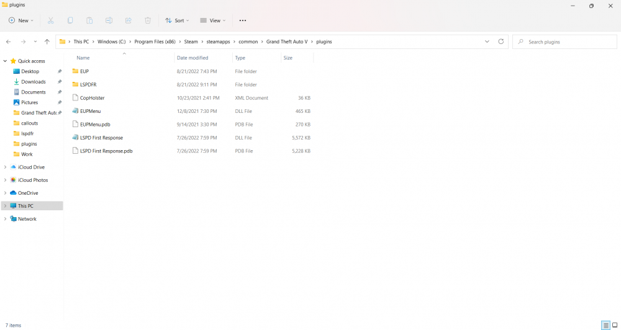Refresh the plugins folder view
The height and width of the screenshot is (330, 621).
[501, 42]
